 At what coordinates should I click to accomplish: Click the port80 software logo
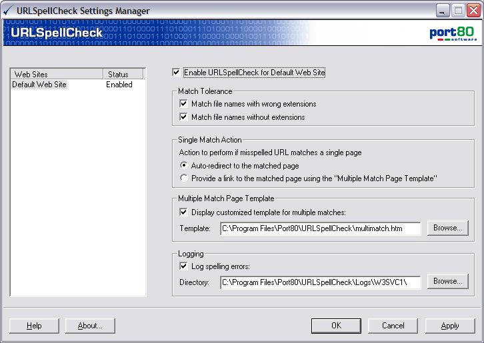[453, 34]
